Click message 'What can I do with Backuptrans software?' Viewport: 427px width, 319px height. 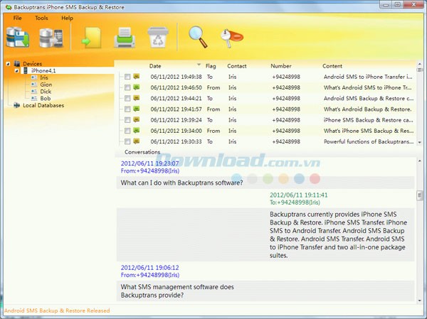tap(181, 183)
